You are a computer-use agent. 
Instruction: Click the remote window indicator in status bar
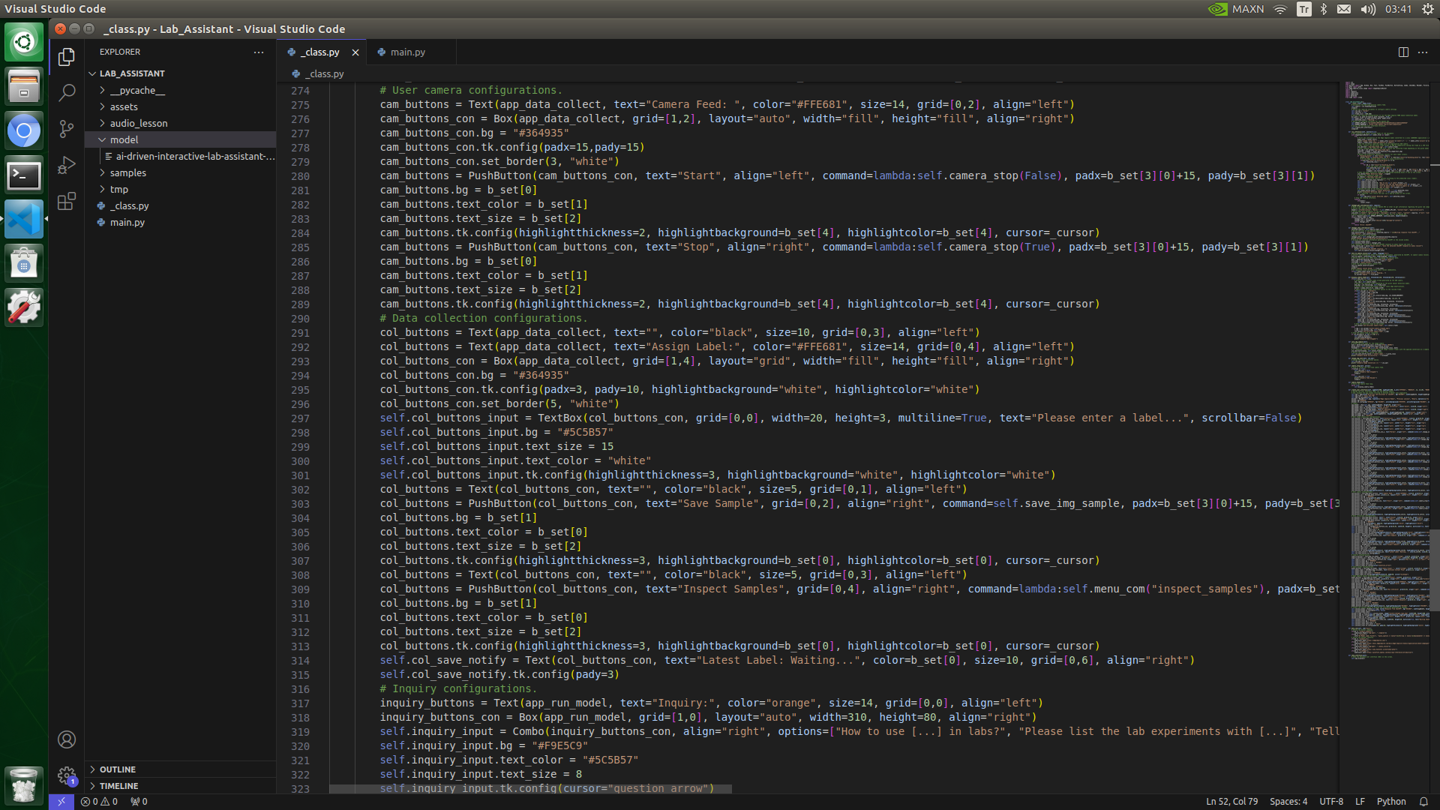pyautogui.click(x=61, y=802)
